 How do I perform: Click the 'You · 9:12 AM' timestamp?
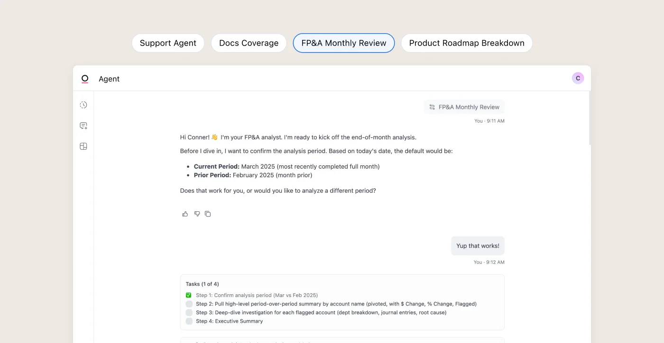click(489, 262)
